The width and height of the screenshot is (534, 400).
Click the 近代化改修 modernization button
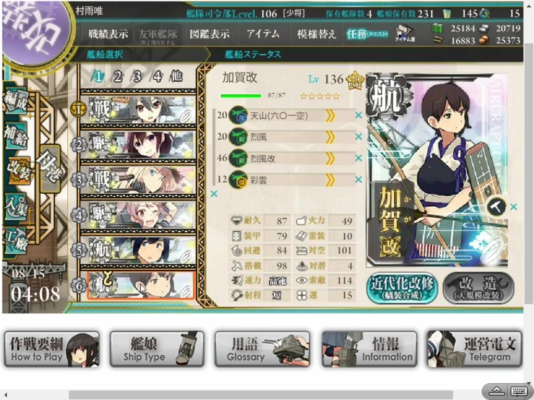[x=402, y=287]
